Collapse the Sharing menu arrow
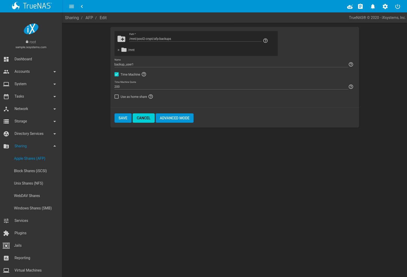This screenshot has height=277, width=407. click(55, 146)
